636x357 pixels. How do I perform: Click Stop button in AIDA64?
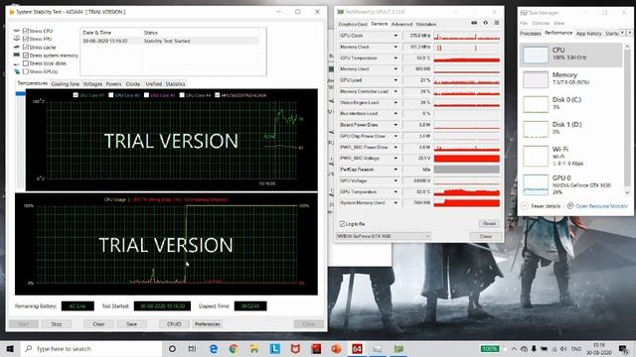pos(57,324)
